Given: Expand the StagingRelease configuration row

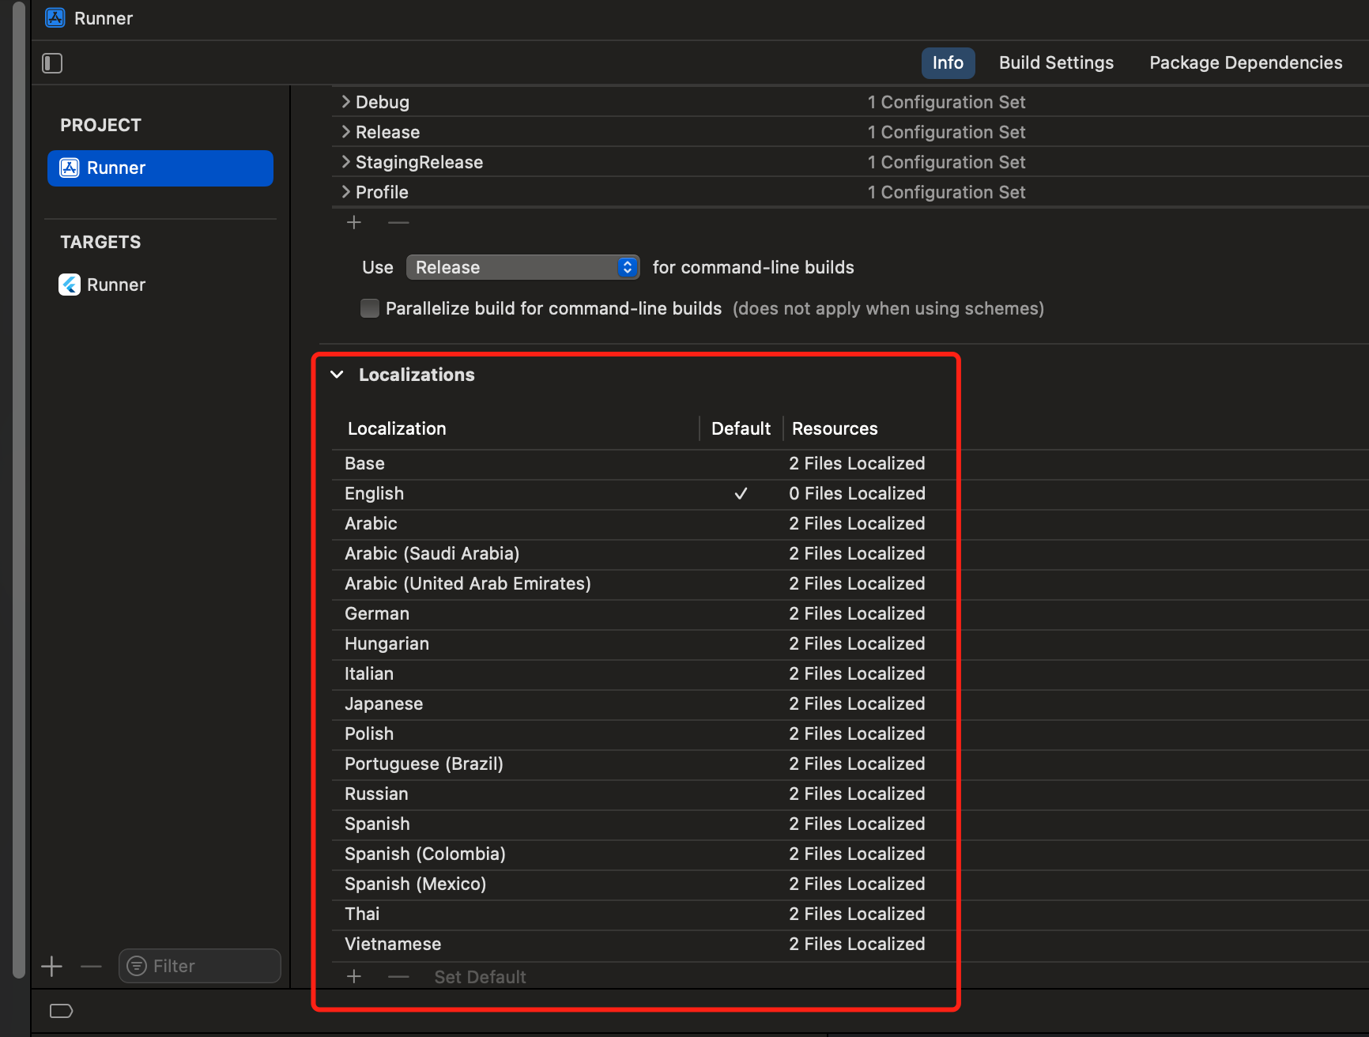Looking at the screenshot, I should click(345, 162).
